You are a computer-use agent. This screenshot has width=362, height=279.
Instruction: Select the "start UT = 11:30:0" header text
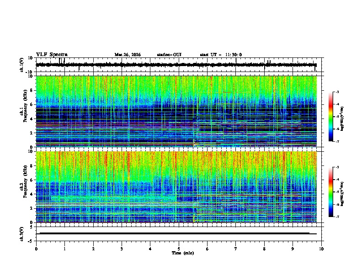coord(221,55)
